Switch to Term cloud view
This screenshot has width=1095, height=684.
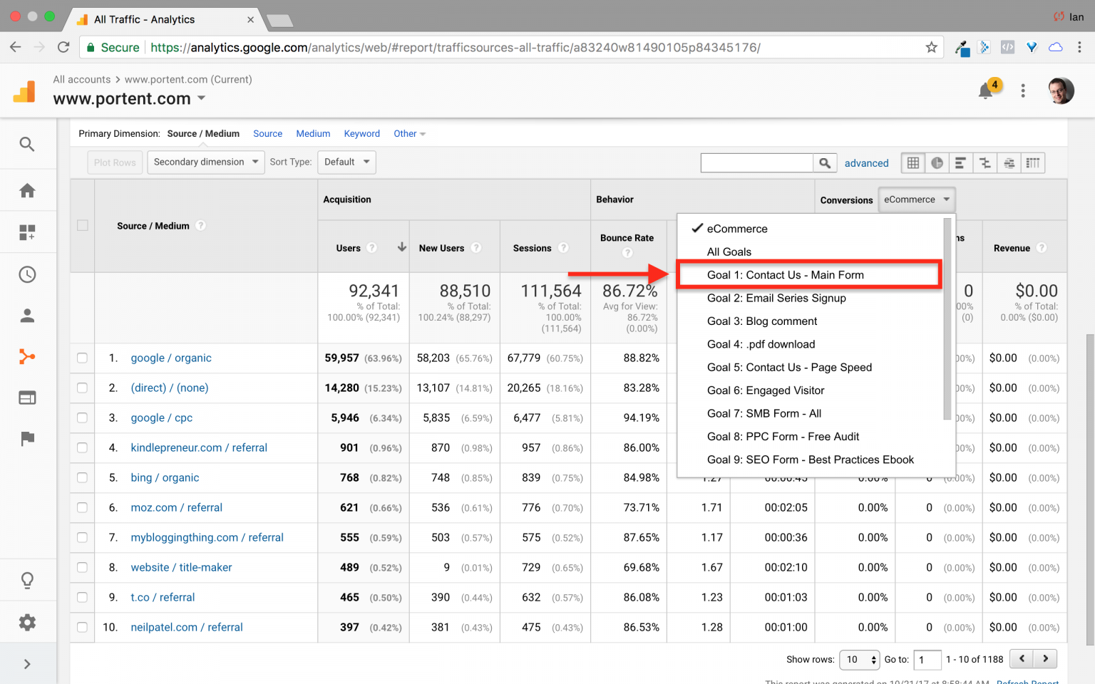[1009, 163]
